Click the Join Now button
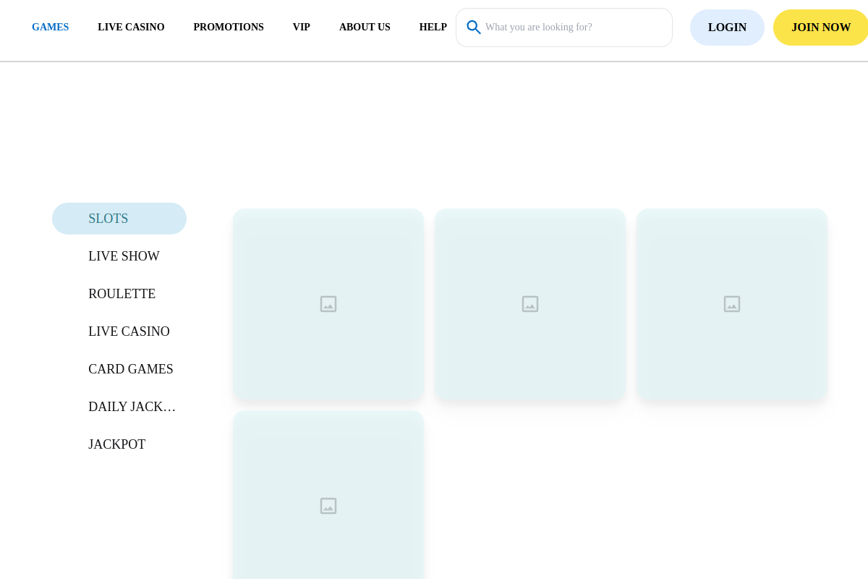This screenshot has height=579, width=868. coord(821,28)
